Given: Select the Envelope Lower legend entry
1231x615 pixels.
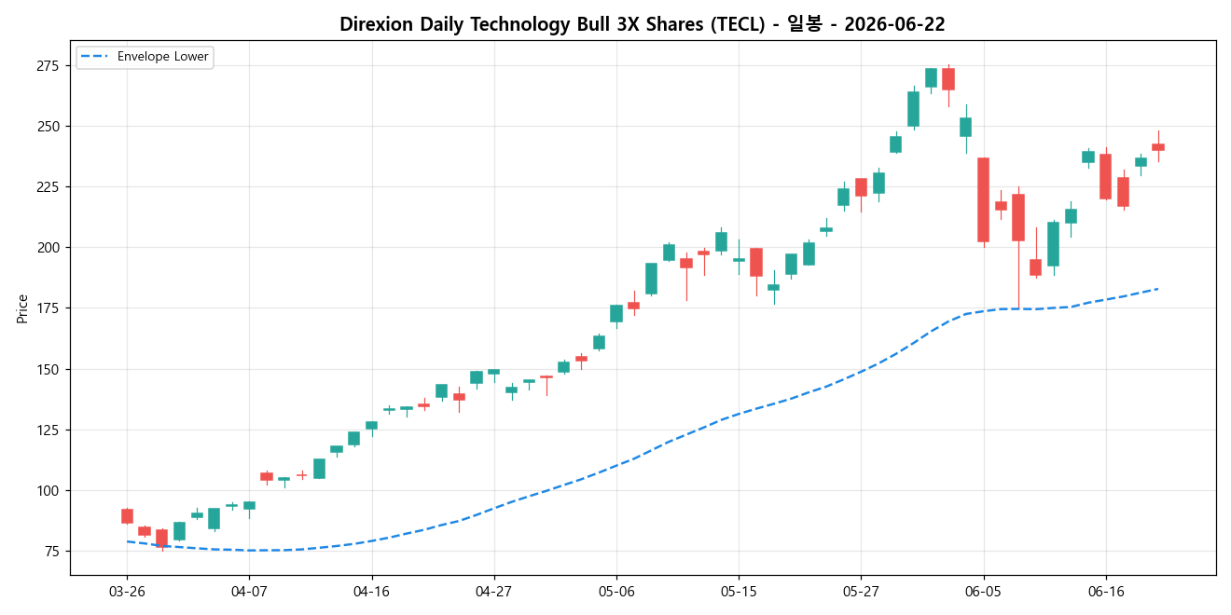Looking at the screenshot, I should tap(145, 57).
